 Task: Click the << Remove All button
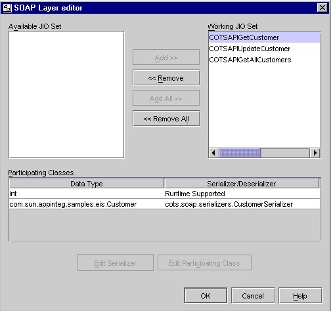pyautogui.click(x=166, y=119)
